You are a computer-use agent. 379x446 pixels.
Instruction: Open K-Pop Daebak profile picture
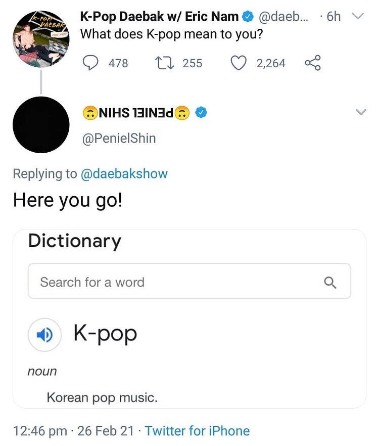[x=41, y=39]
